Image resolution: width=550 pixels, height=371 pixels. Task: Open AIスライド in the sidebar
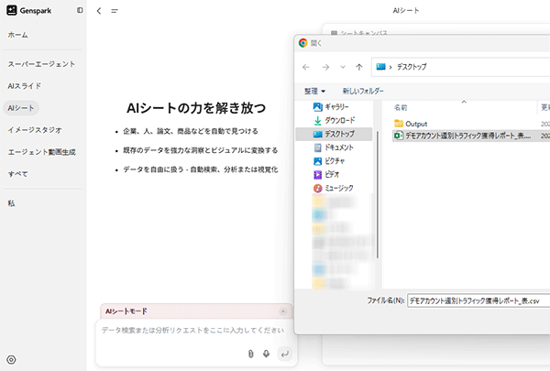(25, 86)
